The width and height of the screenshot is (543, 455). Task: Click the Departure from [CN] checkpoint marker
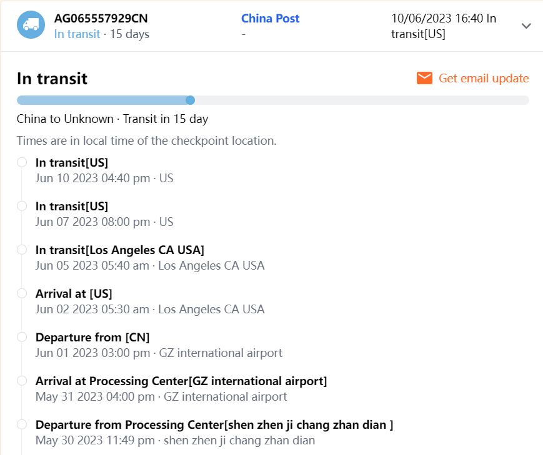coord(22,337)
